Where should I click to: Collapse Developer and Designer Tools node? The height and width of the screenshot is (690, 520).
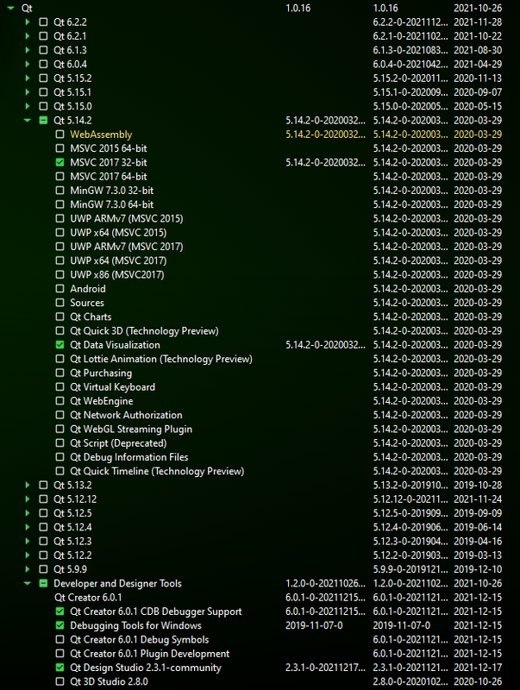(28, 583)
